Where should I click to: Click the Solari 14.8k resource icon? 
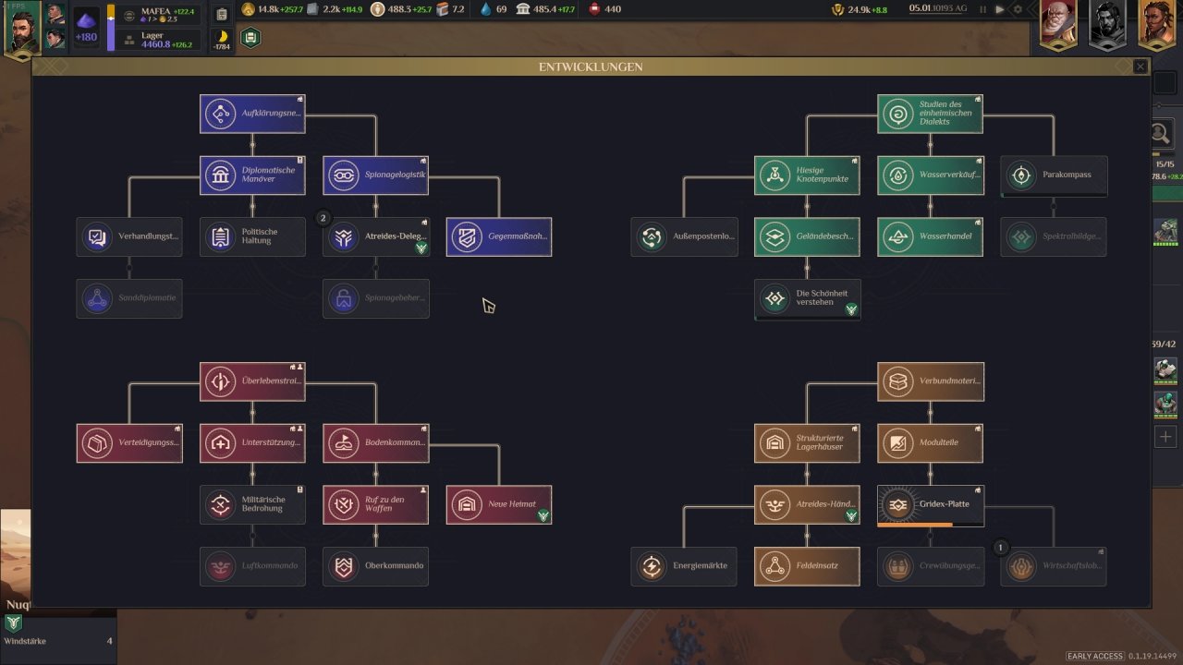pos(249,9)
